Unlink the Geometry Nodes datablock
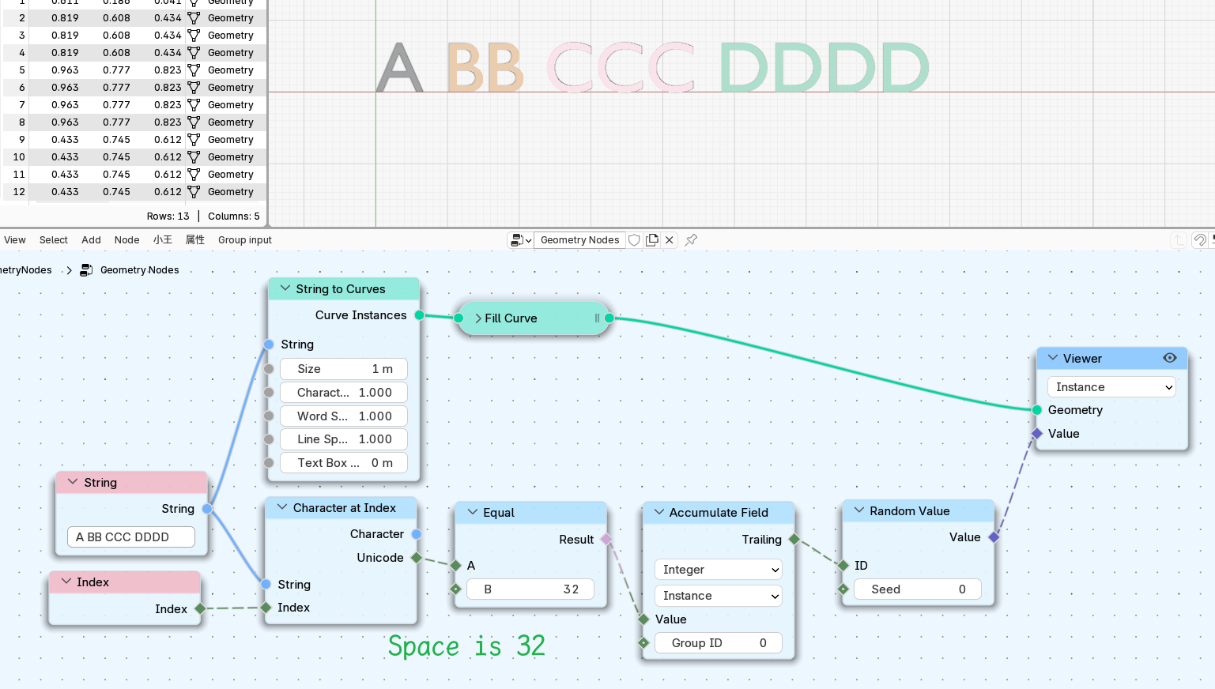 [x=670, y=240]
